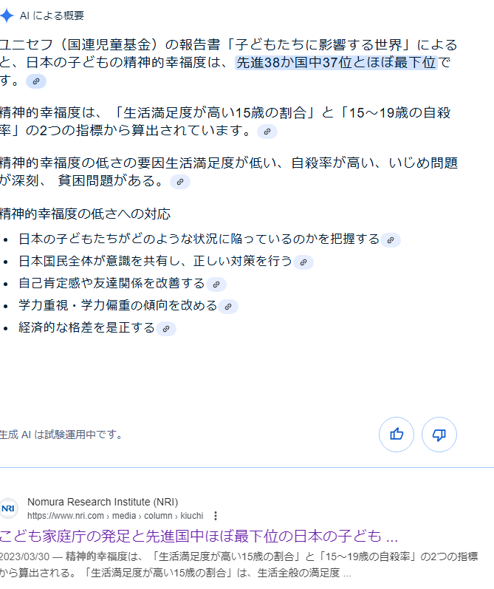Open source link for 学力偏重の傾向を改める bullet
The width and height of the screenshot is (494, 589).
pyautogui.click(x=228, y=307)
